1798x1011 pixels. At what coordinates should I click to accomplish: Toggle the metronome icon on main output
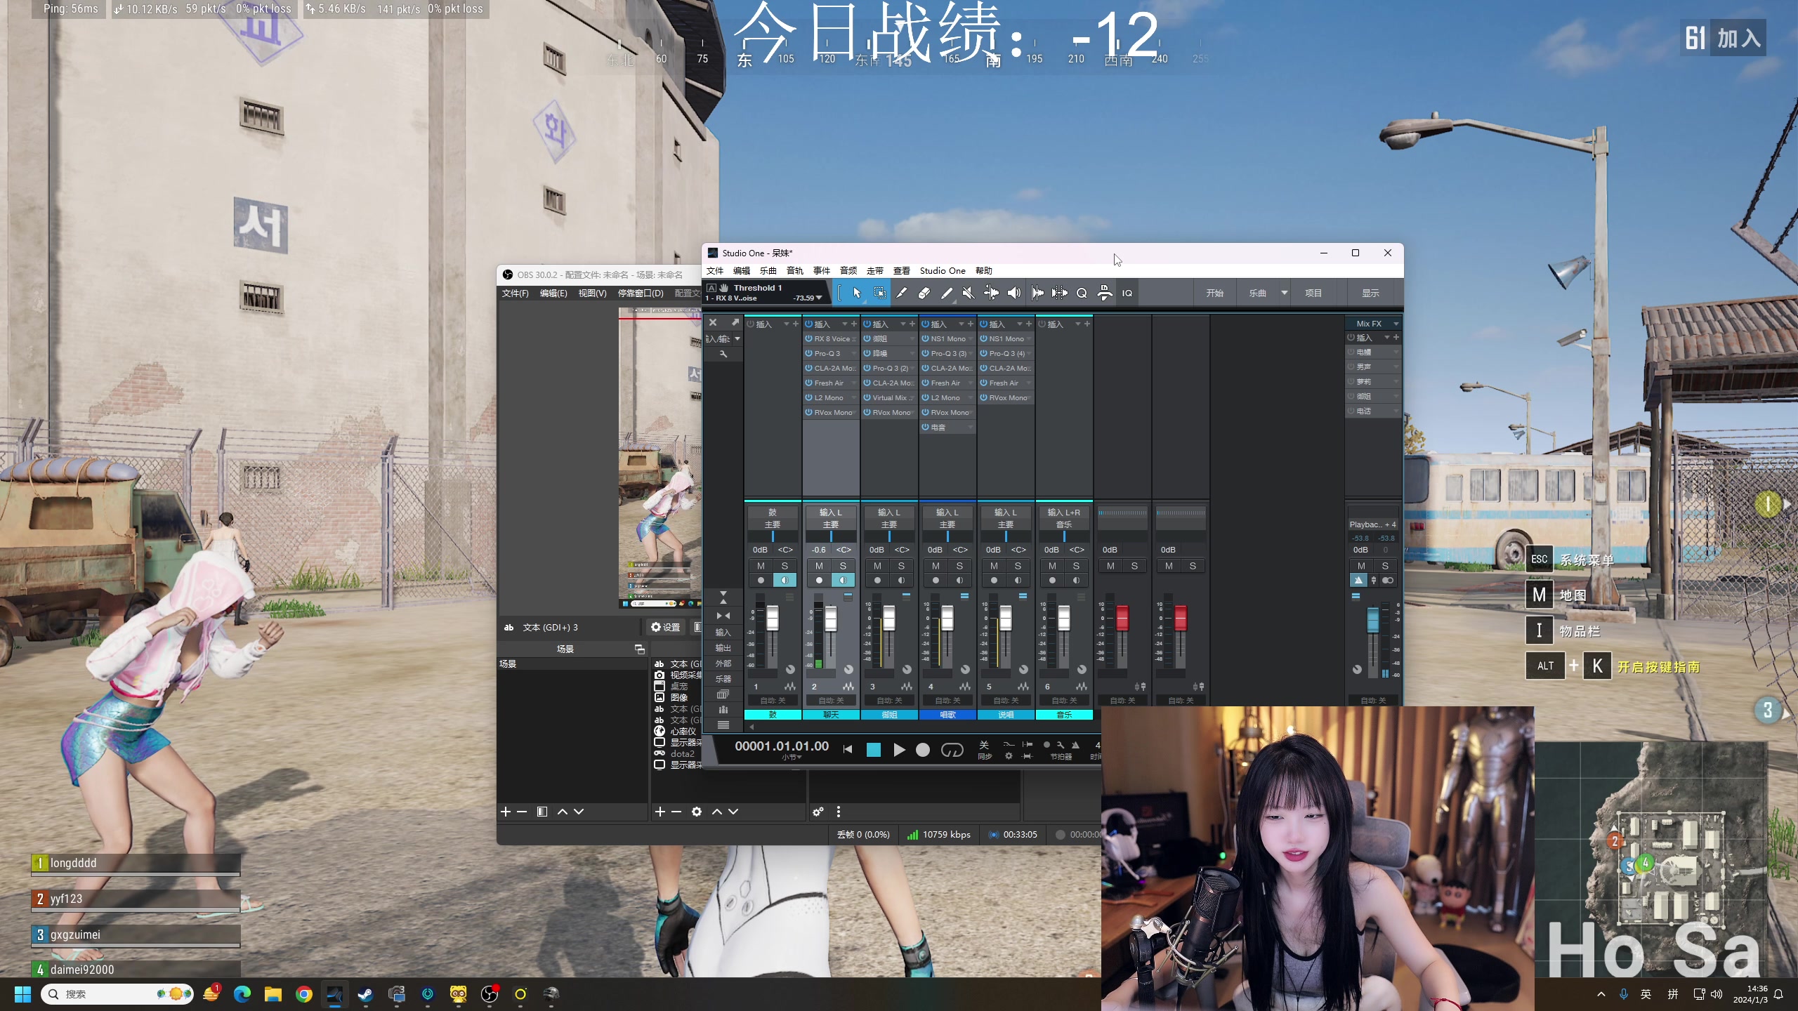(1358, 581)
